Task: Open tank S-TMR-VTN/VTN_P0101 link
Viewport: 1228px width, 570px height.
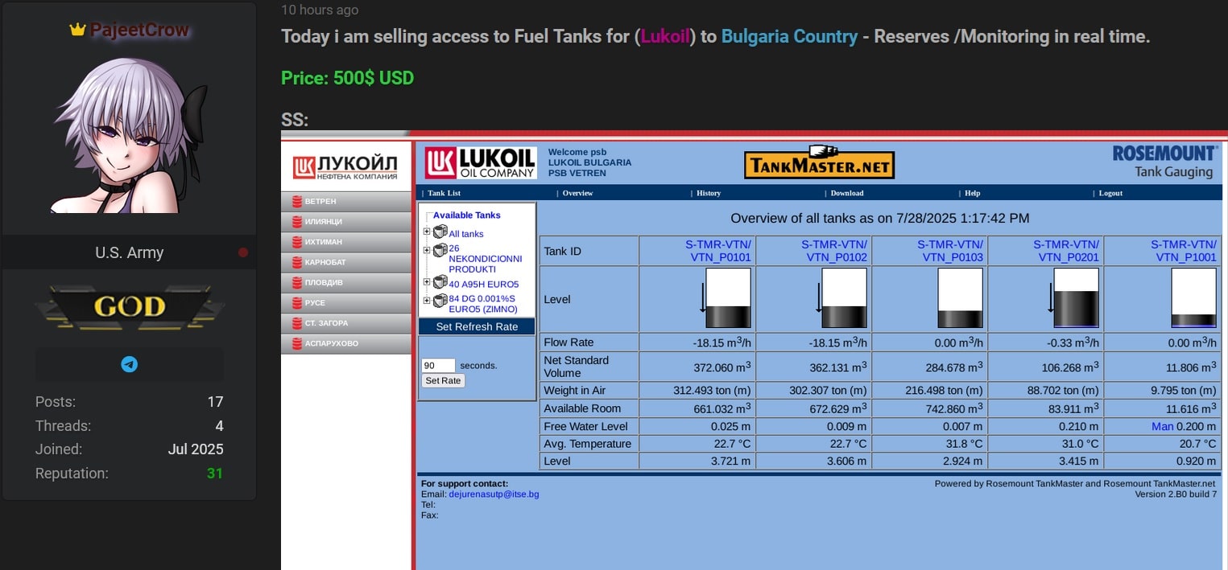Action: 718,251
